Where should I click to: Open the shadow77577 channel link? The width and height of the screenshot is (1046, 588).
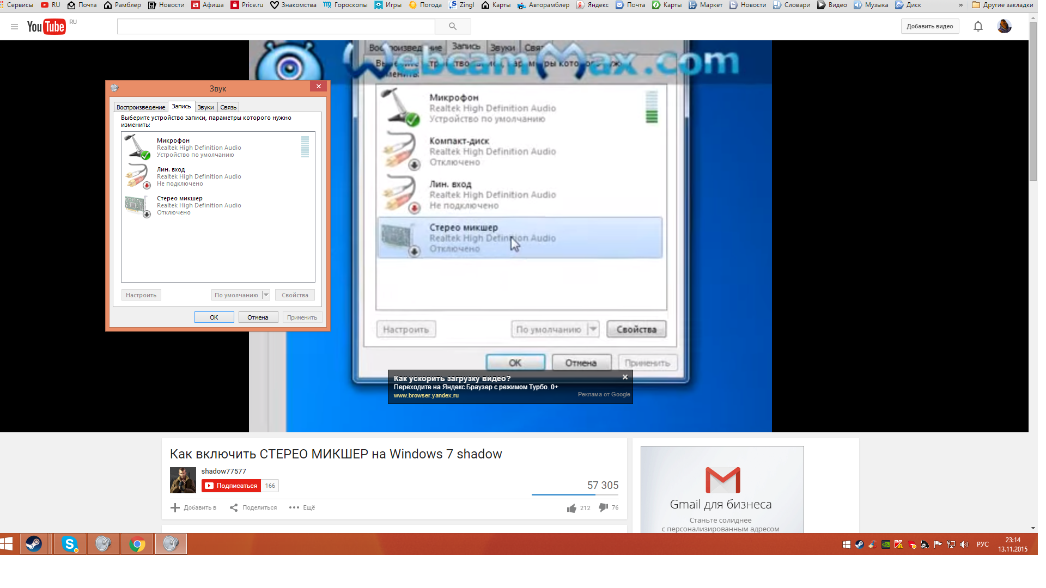223,471
